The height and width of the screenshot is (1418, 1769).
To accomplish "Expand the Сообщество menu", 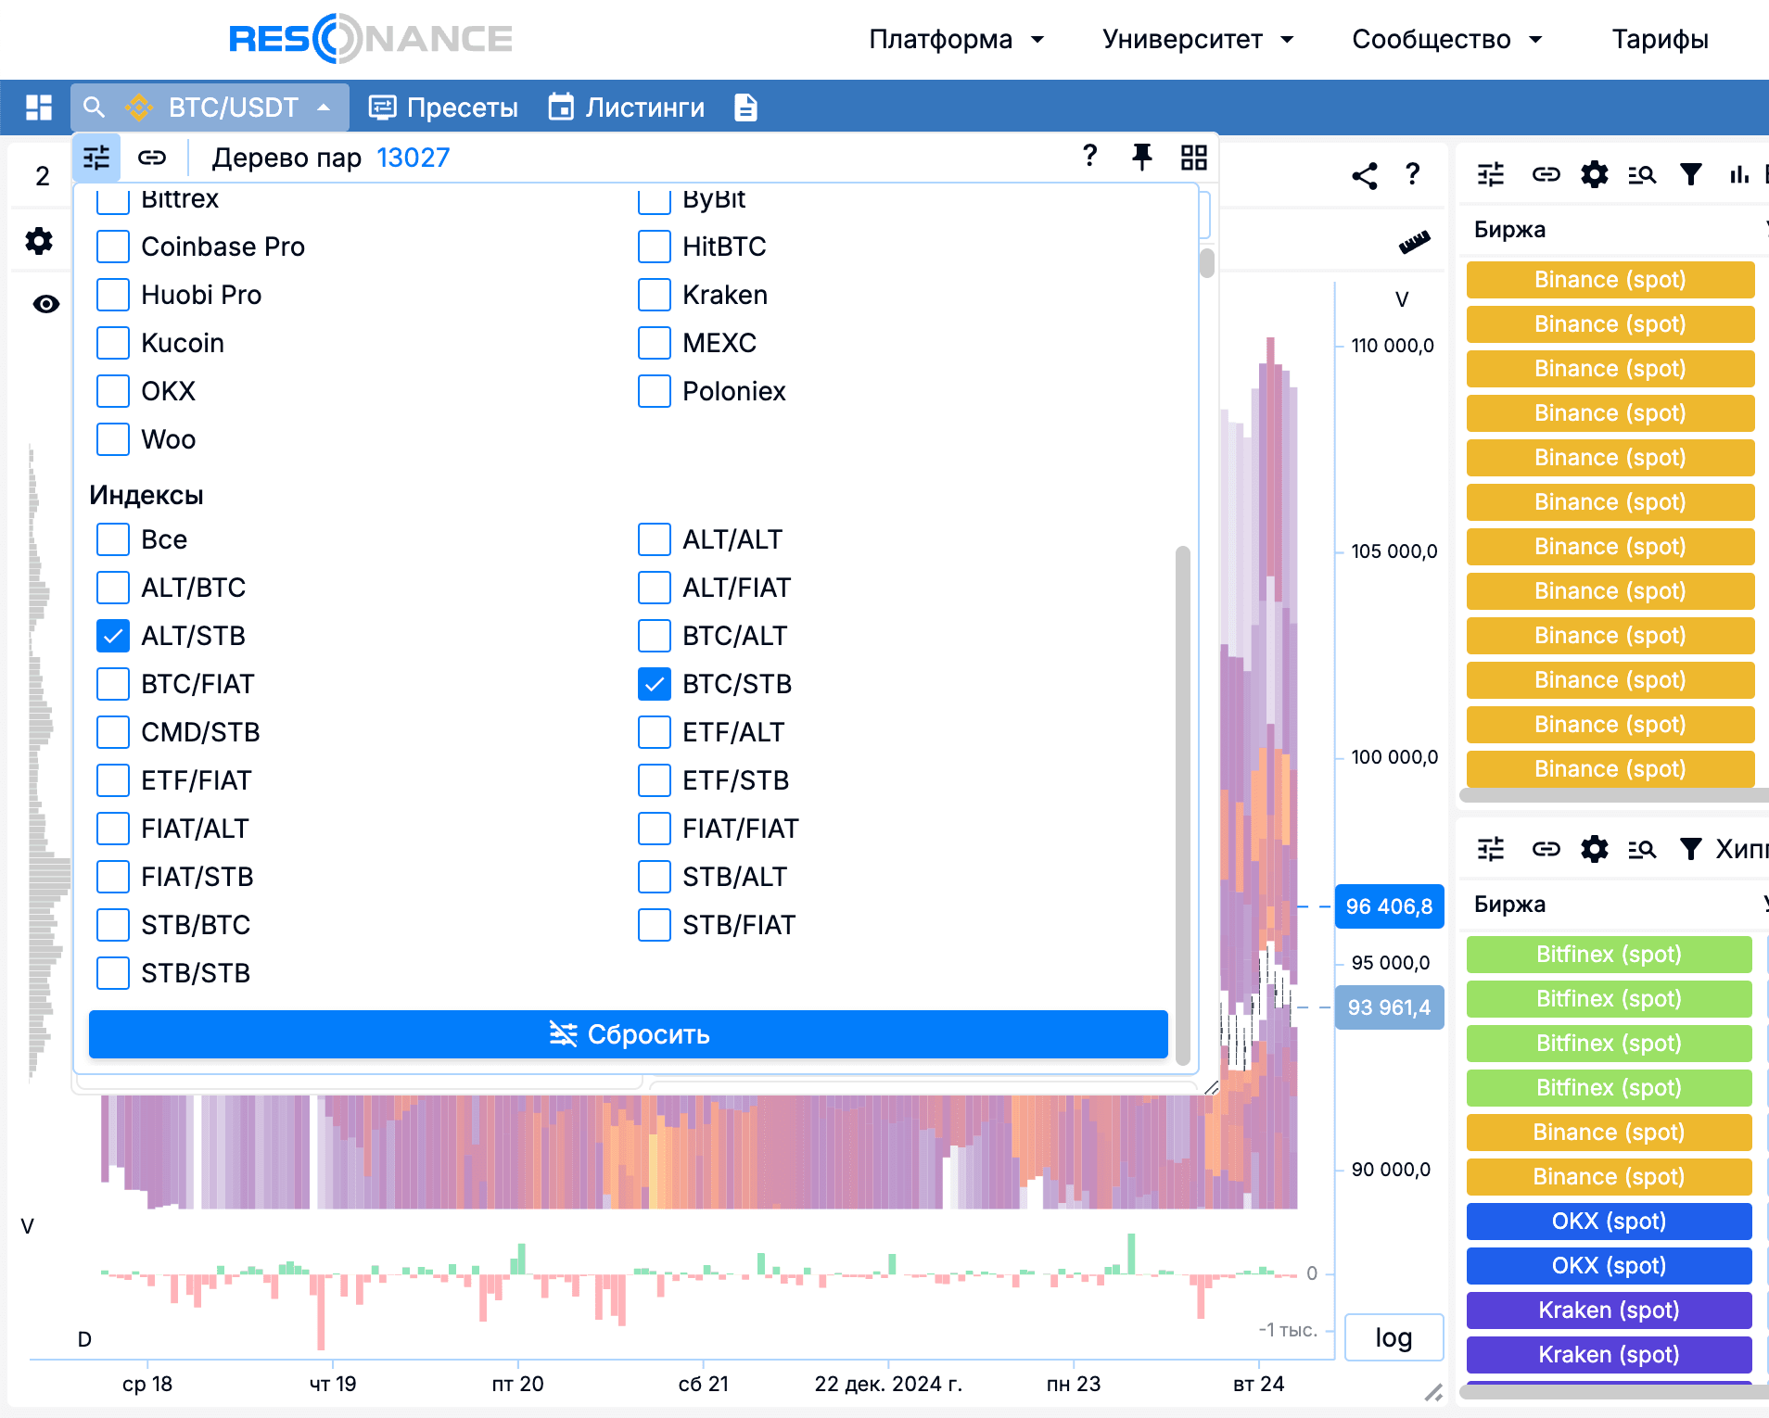I will tap(1447, 39).
